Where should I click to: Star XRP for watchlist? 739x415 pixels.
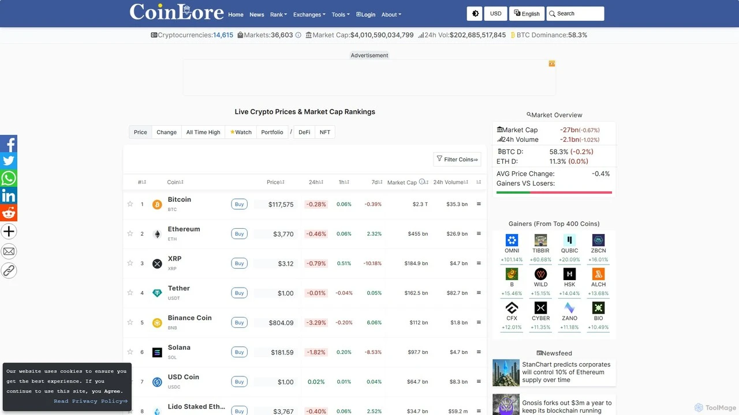click(130, 263)
